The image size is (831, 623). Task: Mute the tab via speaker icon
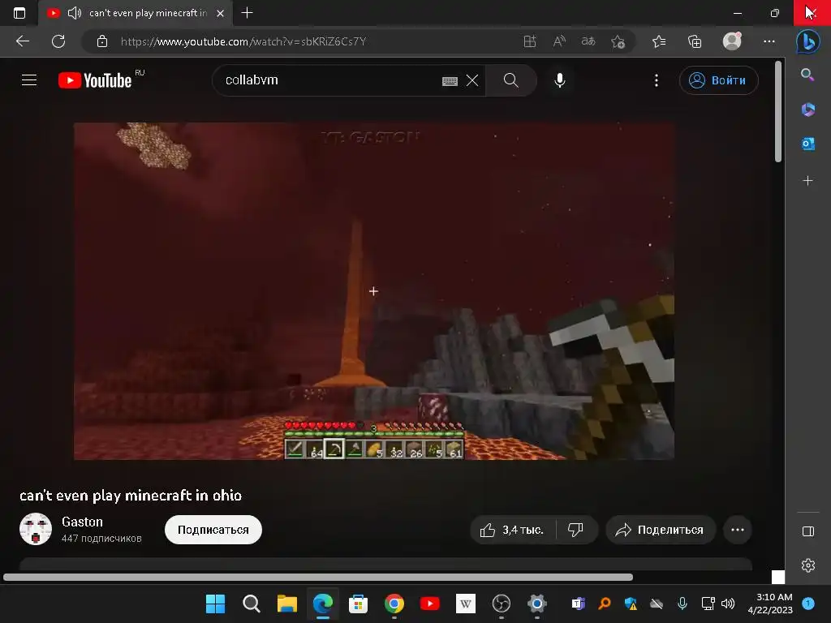pos(74,13)
